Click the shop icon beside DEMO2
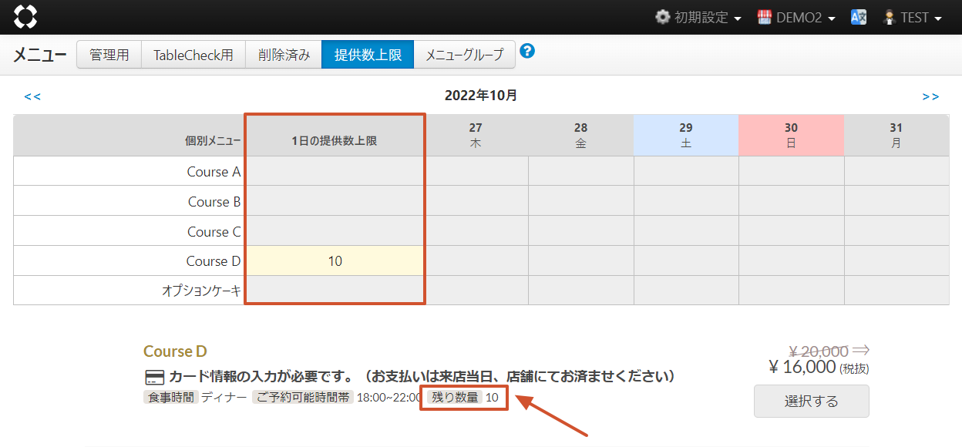962x447 pixels. coord(764,17)
